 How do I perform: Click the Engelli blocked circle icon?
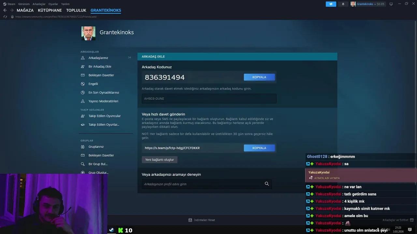tap(82, 84)
